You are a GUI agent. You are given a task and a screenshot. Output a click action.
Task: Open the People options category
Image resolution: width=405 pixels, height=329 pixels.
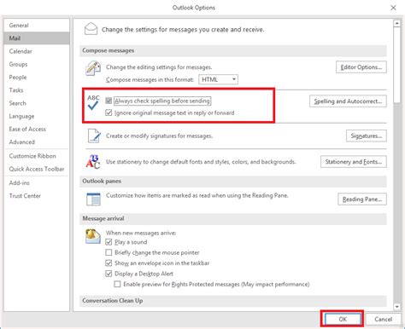[37, 78]
